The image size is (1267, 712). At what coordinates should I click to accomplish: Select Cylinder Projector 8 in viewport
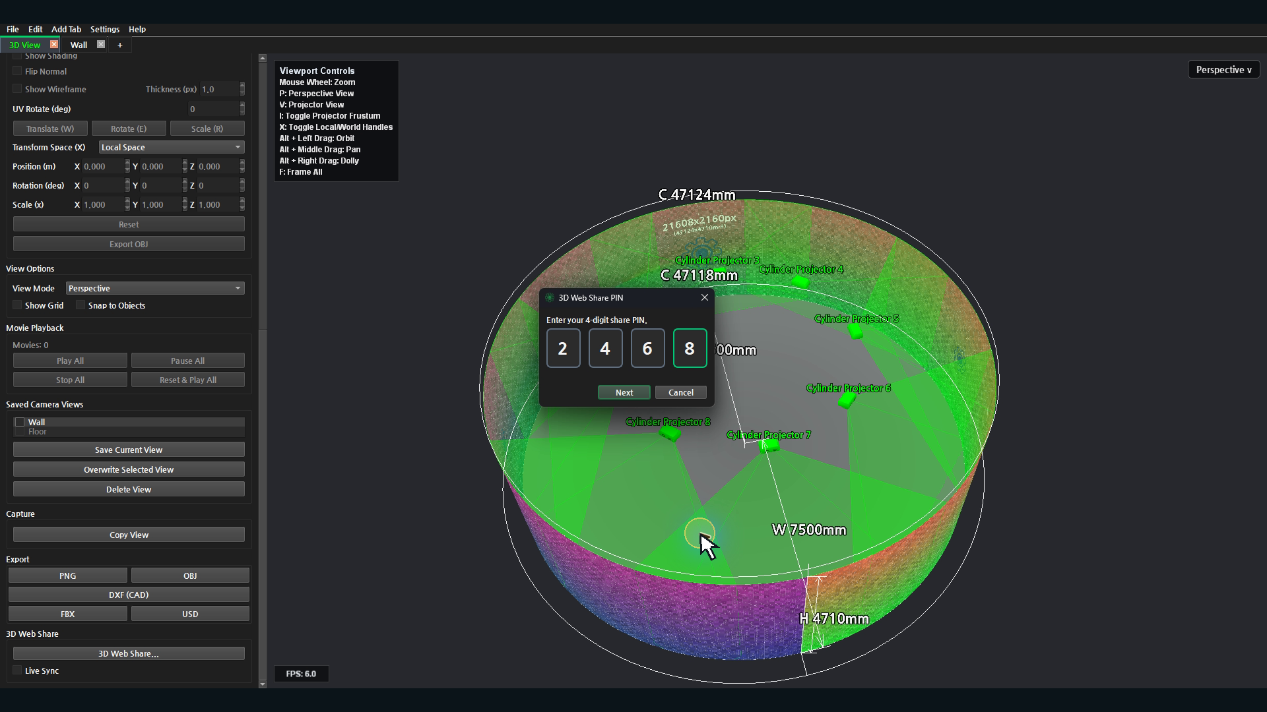(670, 432)
